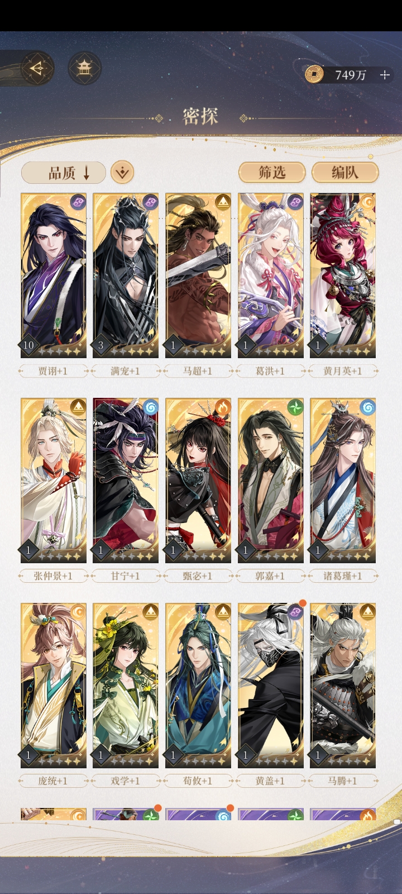Open the 筛选 filter panel
Screen dimensions: 402x894
[272, 173]
